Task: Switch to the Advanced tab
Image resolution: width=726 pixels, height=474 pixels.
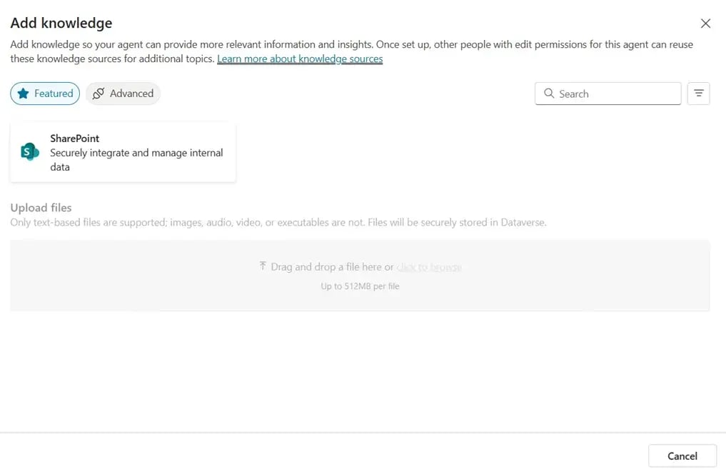Action: pos(123,94)
